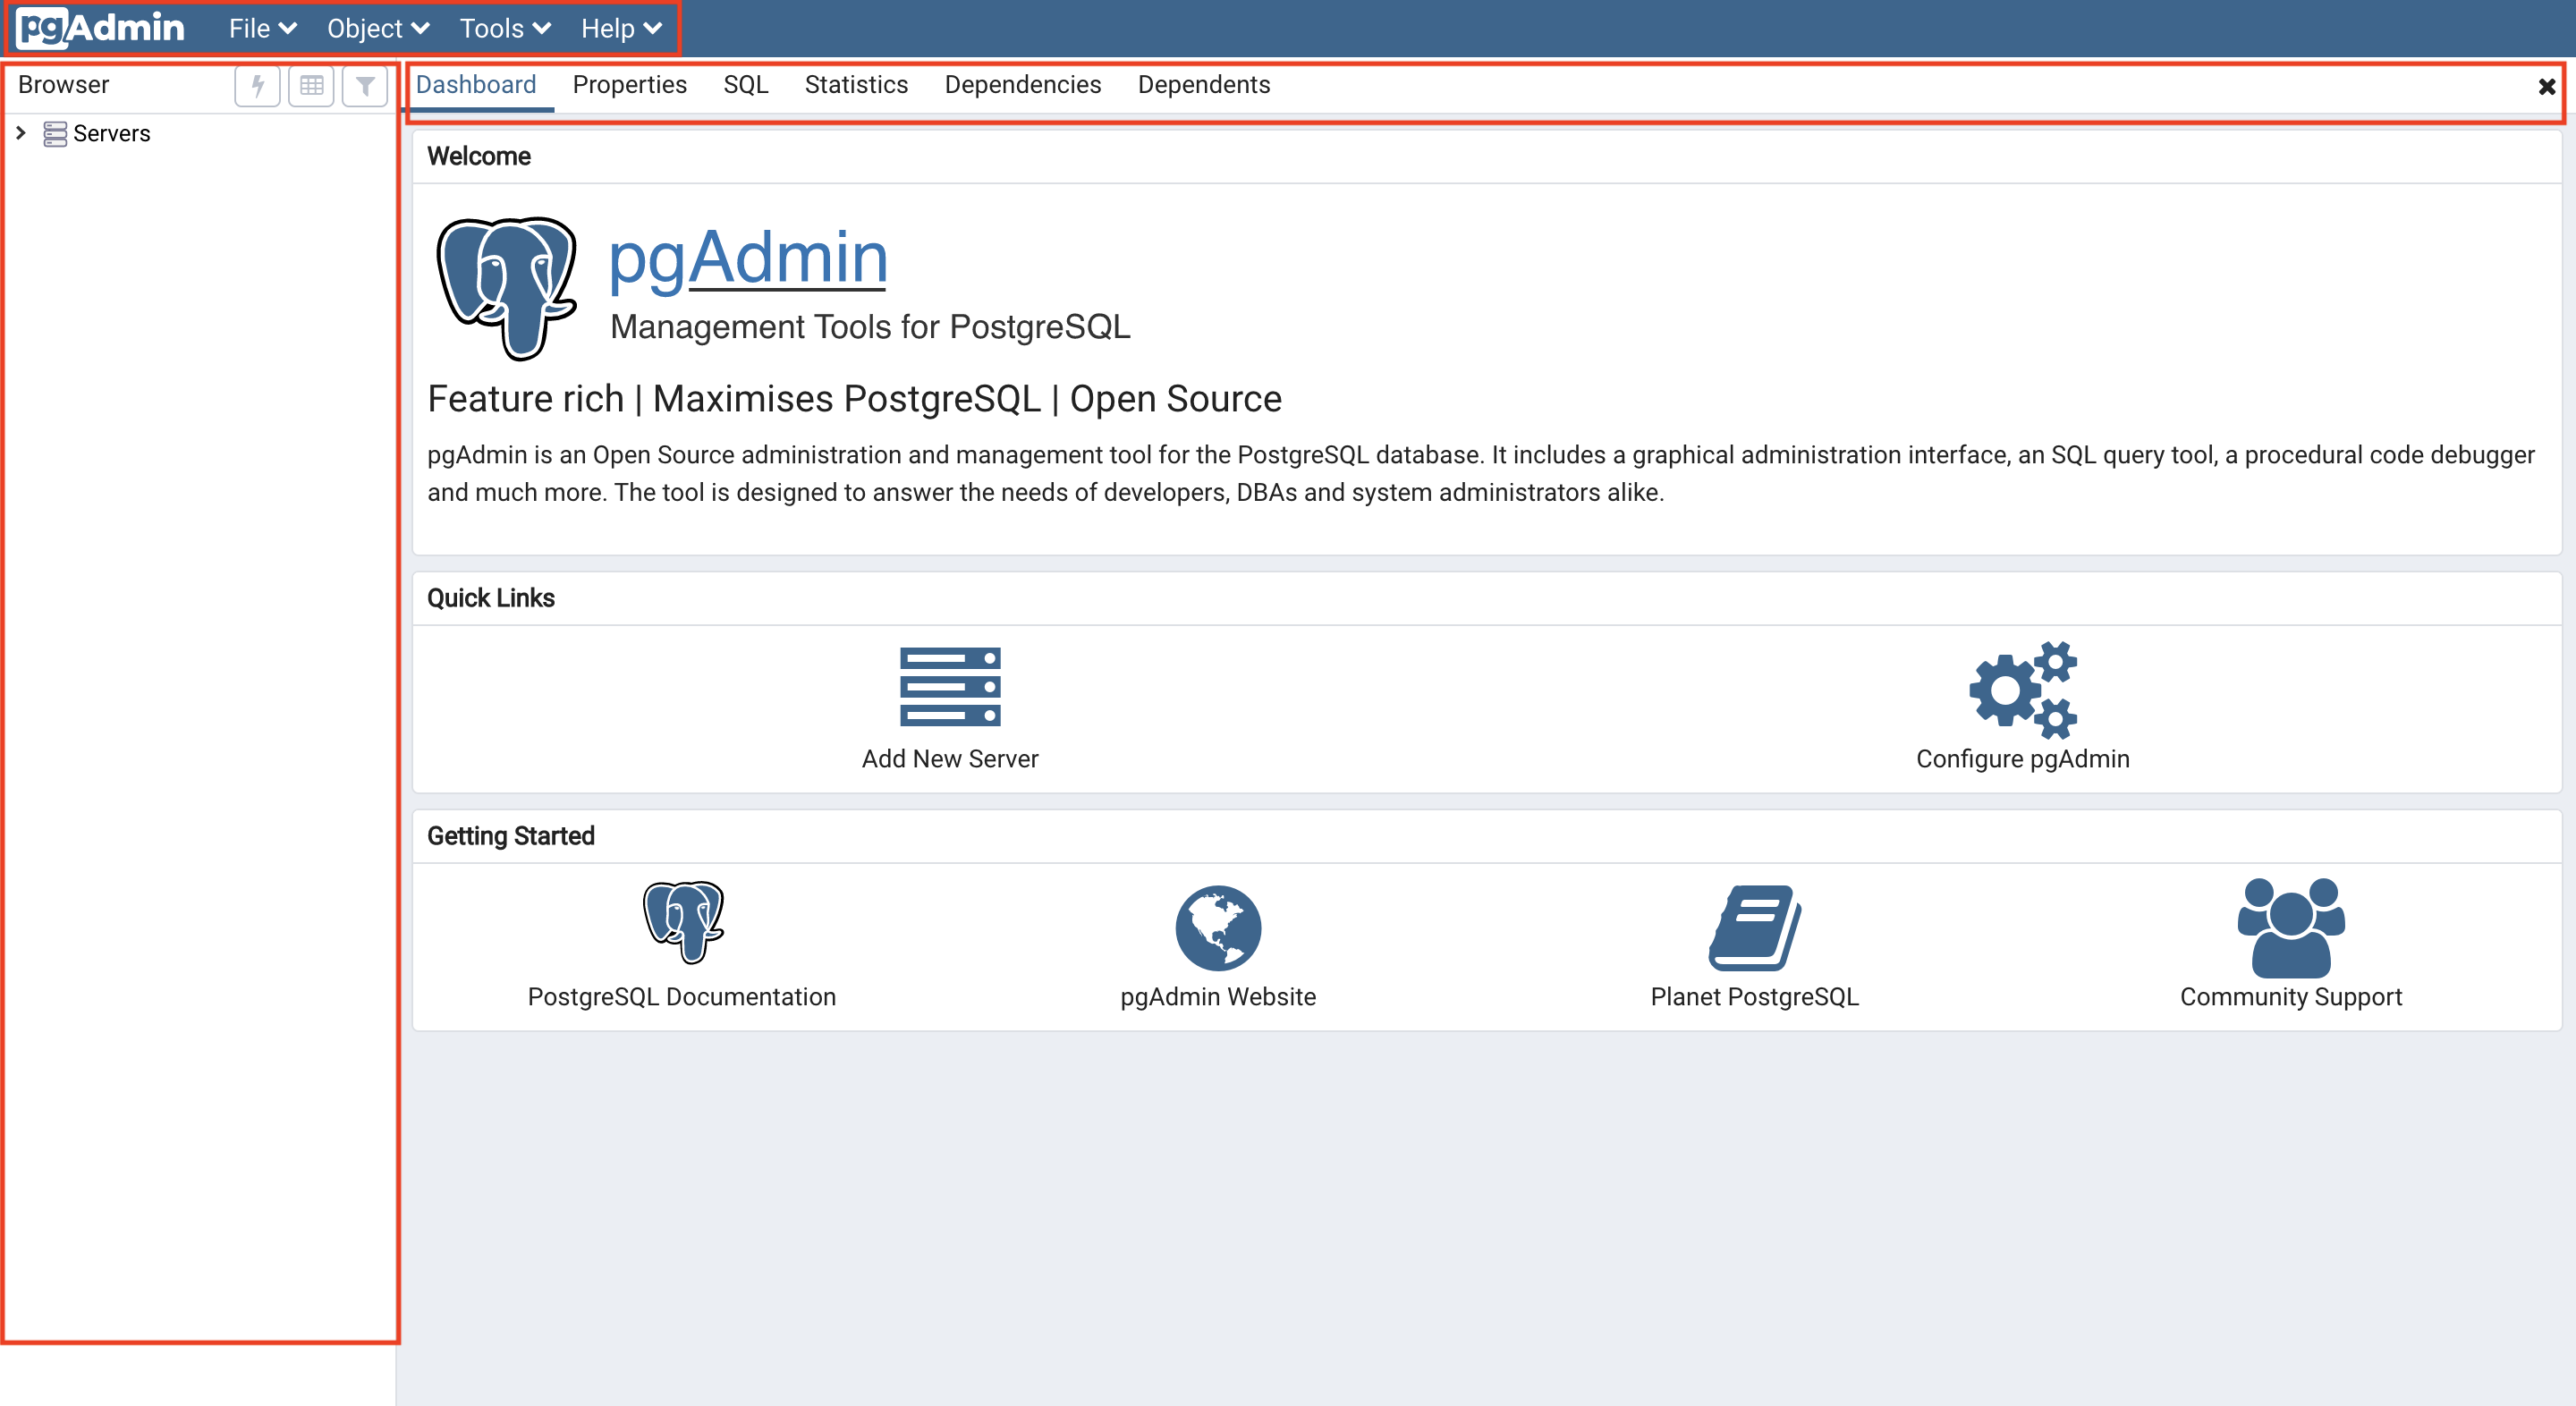2576x1406 pixels.
Task: Click the Community Support link text
Action: point(2291,997)
